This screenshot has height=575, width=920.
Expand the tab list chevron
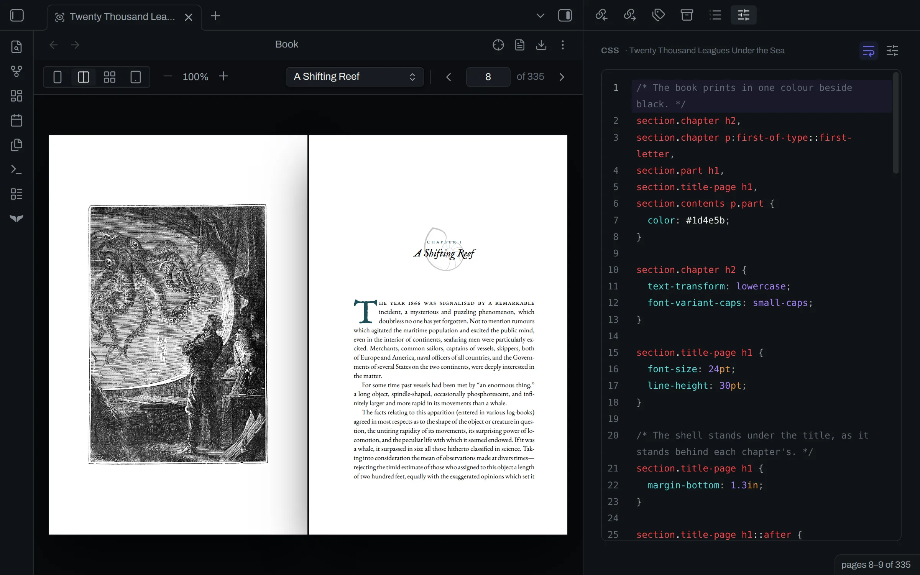540,16
